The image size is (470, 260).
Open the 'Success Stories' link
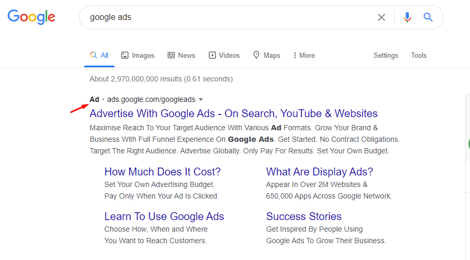pyautogui.click(x=304, y=216)
